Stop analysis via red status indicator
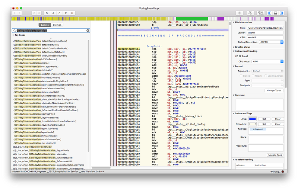 [x=283, y=172]
